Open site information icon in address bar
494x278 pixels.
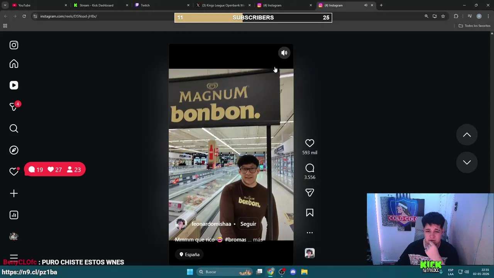35,16
